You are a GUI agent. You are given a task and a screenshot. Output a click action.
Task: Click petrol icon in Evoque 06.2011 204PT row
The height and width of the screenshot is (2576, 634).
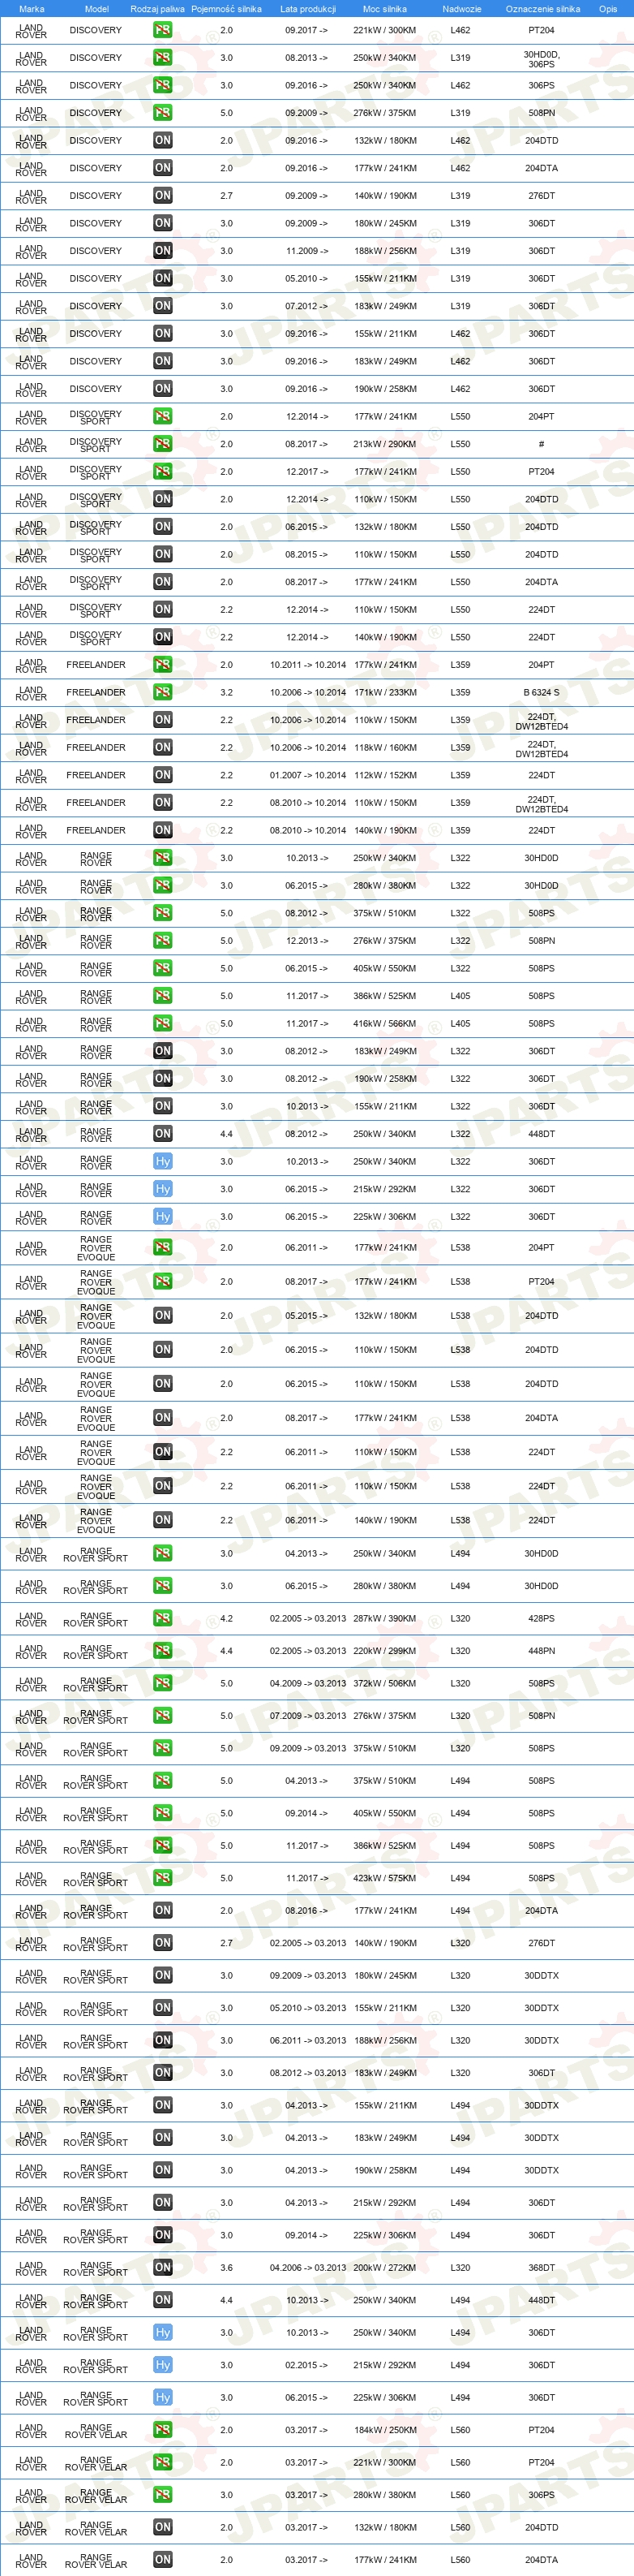click(162, 1248)
